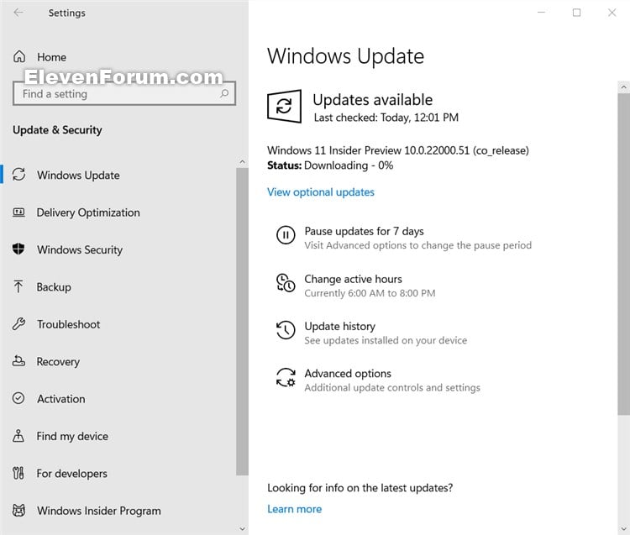The image size is (630, 535).
Task: Open Change active hours
Action: click(x=353, y=279)
